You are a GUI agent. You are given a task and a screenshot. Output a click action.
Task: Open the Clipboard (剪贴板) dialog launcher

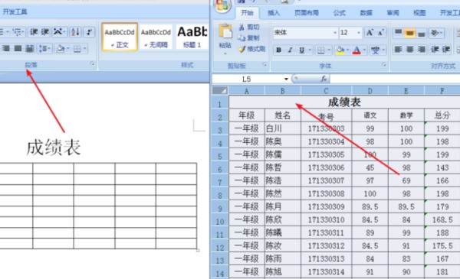pos(264,65)
